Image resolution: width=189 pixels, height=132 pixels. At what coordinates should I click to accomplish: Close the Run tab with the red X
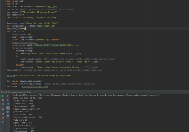click(3, 118)
